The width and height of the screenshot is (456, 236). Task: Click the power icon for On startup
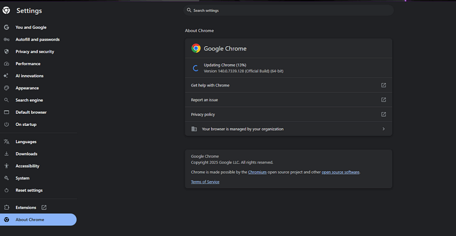pyautogui.click(x=6, y=124)
